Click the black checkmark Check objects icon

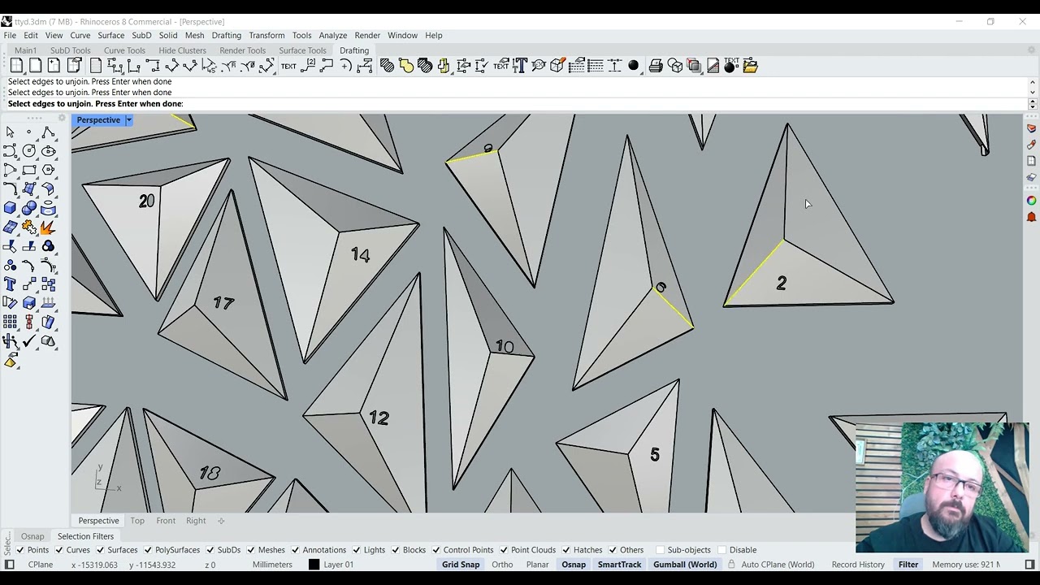(29, 341)
